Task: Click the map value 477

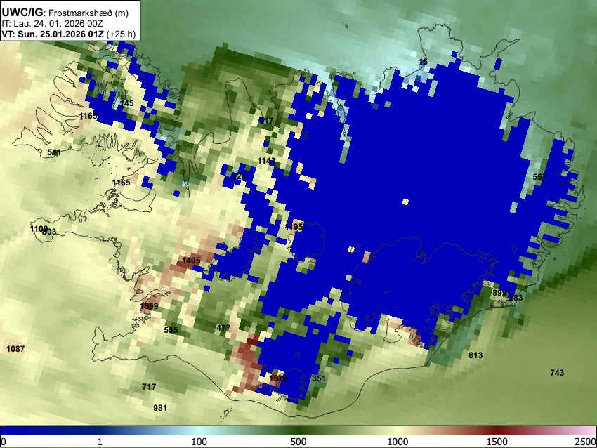Action: (x=223, y=328)
